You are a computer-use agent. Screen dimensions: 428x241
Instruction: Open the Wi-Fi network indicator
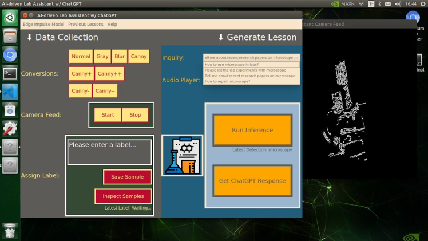coord(362,4)
